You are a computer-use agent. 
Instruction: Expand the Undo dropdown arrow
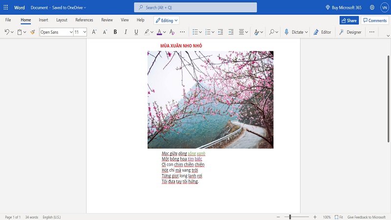click(x=12, y=32)
